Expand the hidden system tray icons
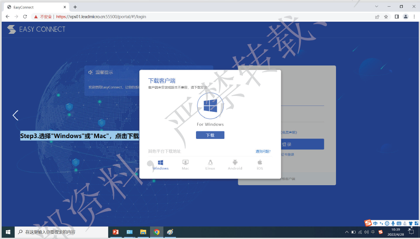Image resolution: width=420 pixels, height=239 pixels. [x=346, y=232]
